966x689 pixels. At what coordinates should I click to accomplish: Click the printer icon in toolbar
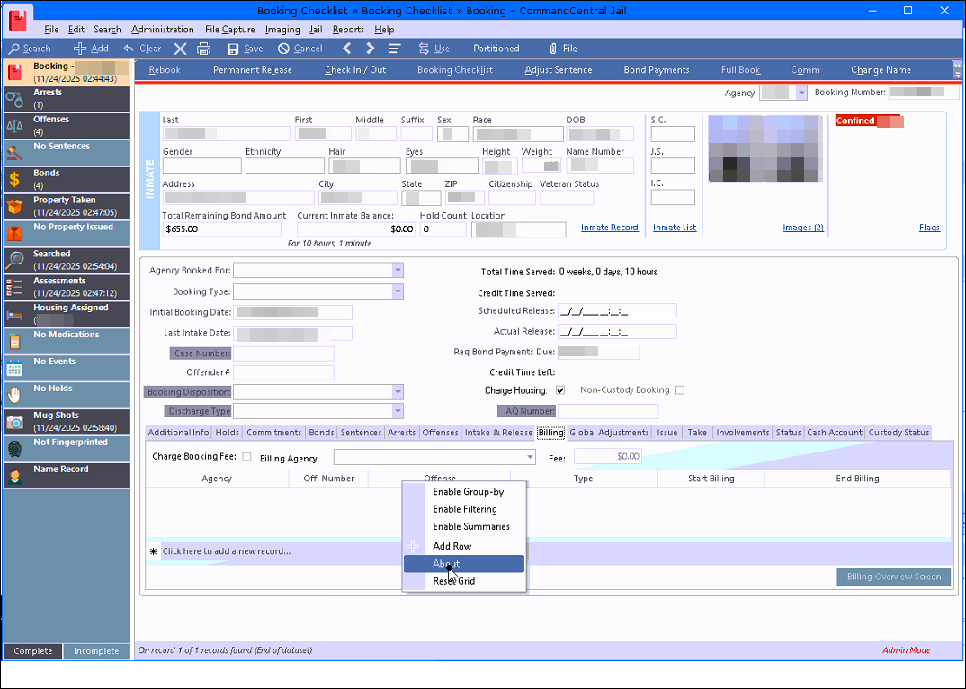(204, 49)
